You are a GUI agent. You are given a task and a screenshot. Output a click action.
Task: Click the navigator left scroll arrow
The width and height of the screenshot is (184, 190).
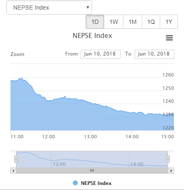(x=13, y=171)
